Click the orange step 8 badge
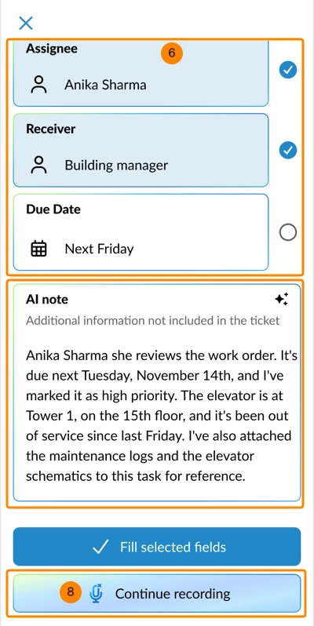314x626 pixels. coord(71,592)
